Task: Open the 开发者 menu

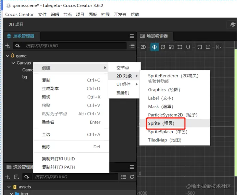Action: tap(120, 14)
